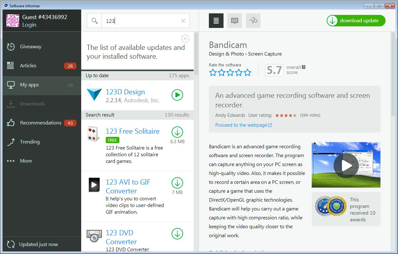This screenshot has height=254, width=398.
Task: Dismiss the available updates info banner
Action: [185, 39]
